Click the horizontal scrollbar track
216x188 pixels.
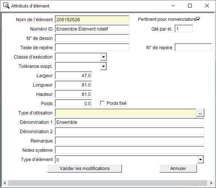[x=108, y=183]
